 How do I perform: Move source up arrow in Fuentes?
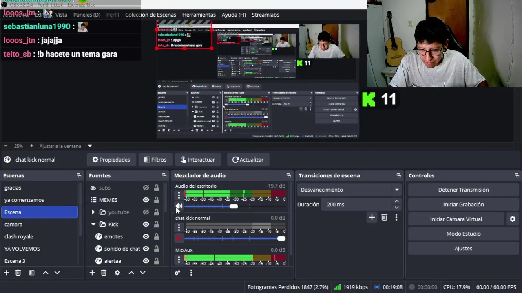pos(131,273)
